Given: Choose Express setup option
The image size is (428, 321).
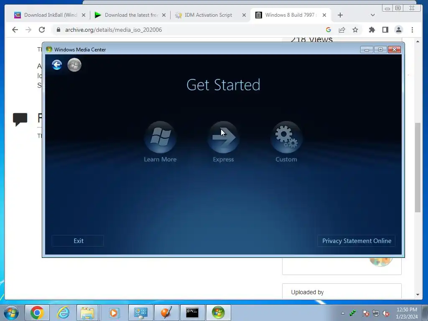Looking at the screenshot, I should click(223, 142).
